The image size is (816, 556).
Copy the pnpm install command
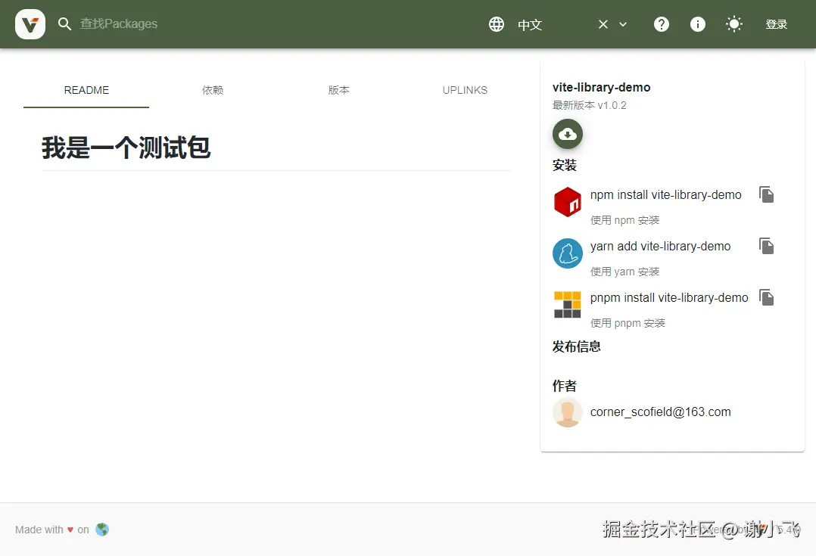click(x=766, y=297)
